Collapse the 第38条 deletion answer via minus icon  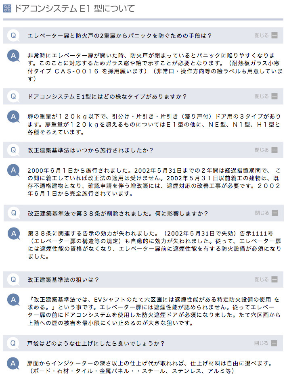click(275, 213)
